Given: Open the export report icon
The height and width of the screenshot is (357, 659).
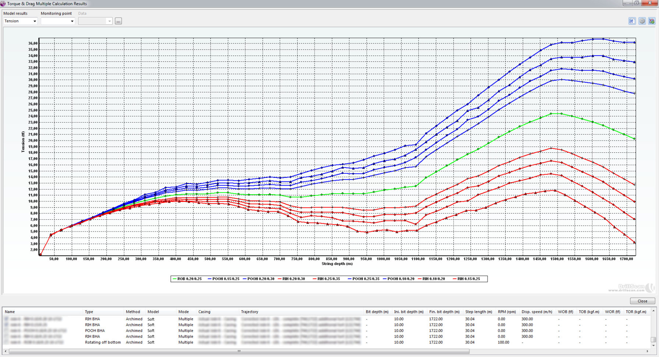Looking at the screenshot, I should [632, 21].
